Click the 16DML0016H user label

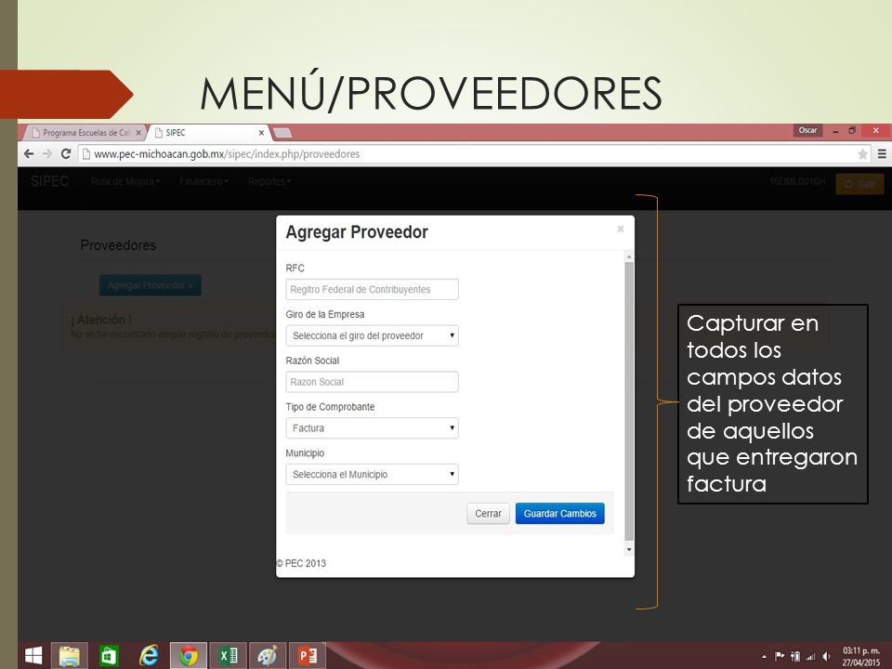pos(797,181)
